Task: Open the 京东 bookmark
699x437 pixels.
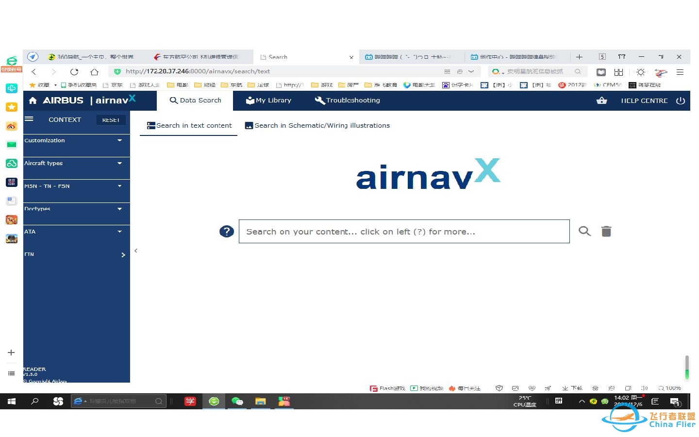Action: coord(113,85)
